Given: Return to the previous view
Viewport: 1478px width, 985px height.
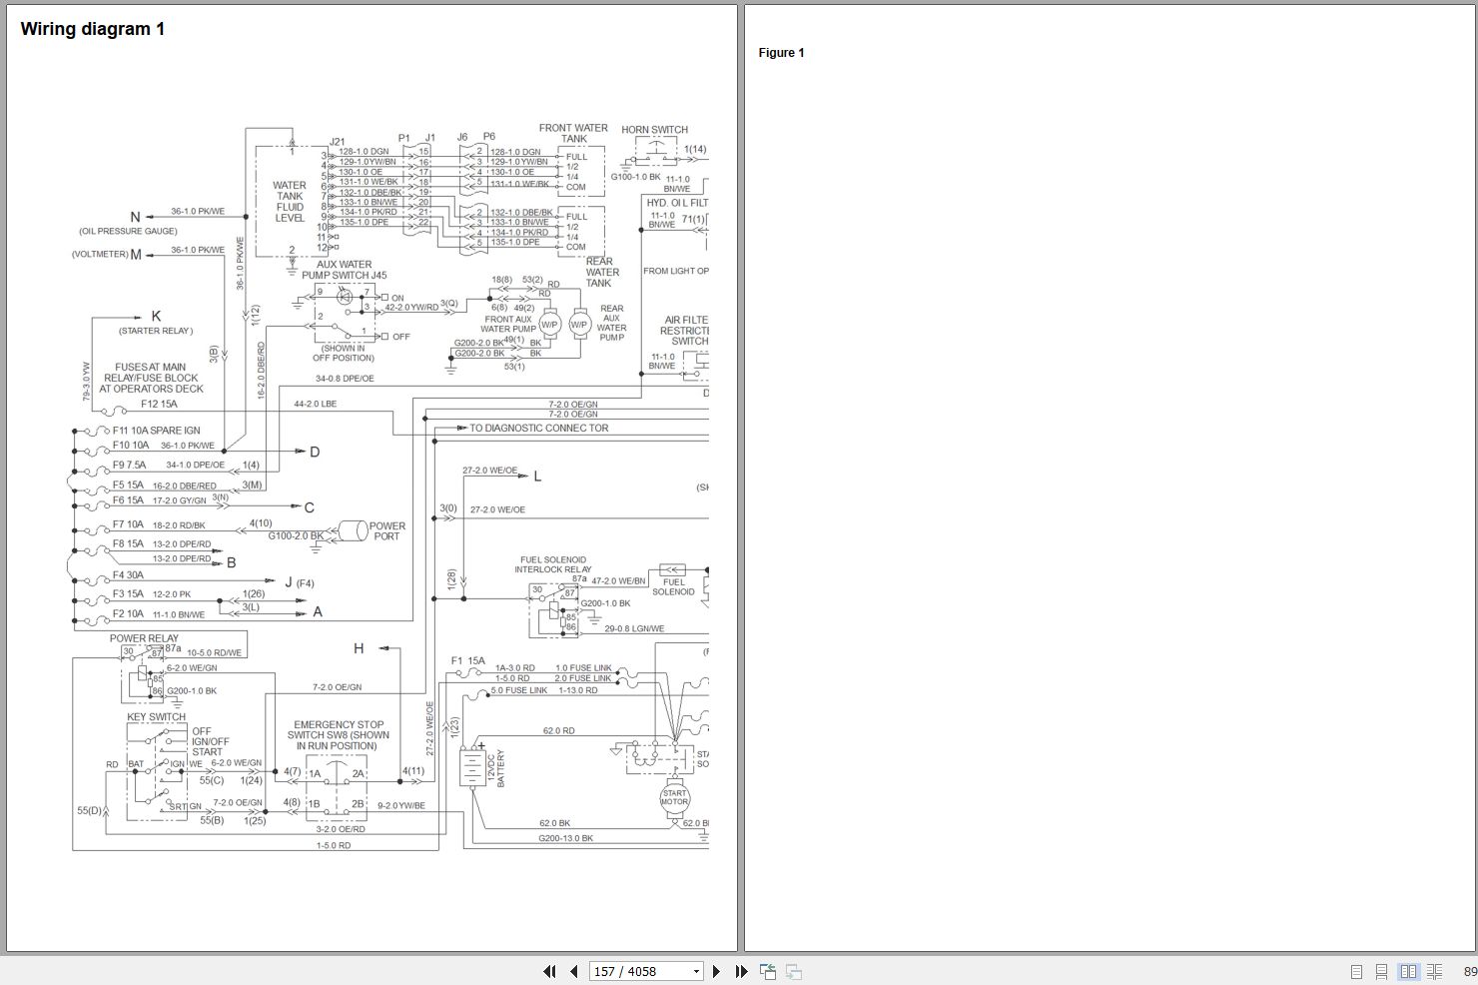Looking at the screenshot, I should 768,970.
